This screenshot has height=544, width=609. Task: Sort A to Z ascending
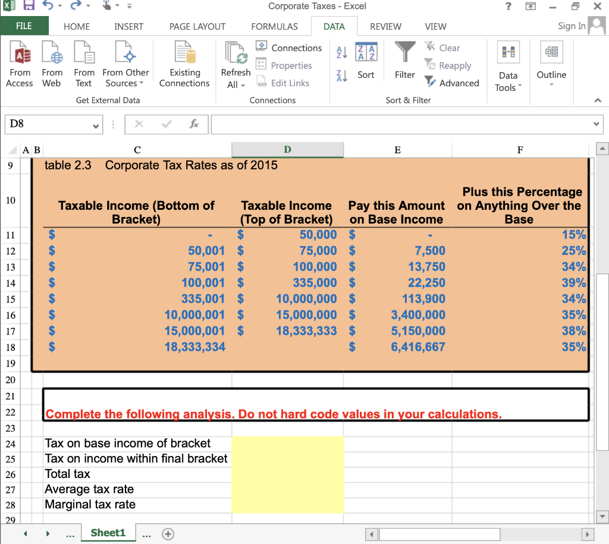[342, 52]
